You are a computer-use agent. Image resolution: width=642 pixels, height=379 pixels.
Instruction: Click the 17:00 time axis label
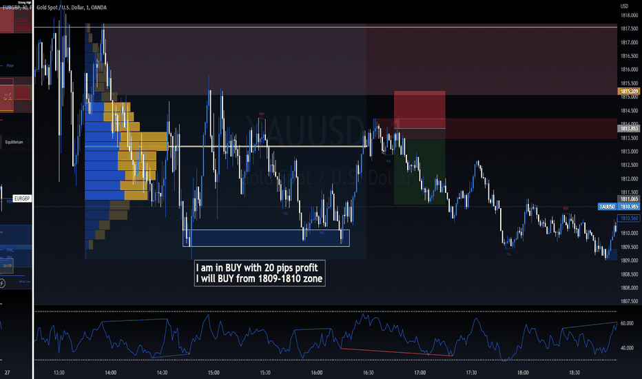click(x=420, y=372)
